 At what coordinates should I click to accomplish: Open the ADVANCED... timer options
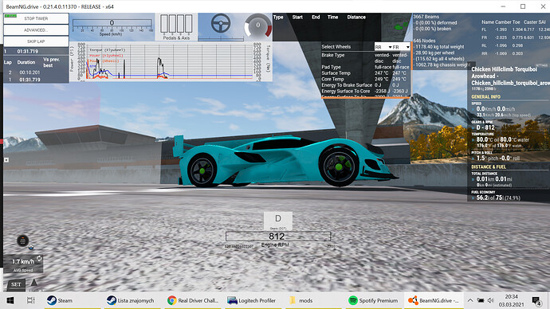36,30
